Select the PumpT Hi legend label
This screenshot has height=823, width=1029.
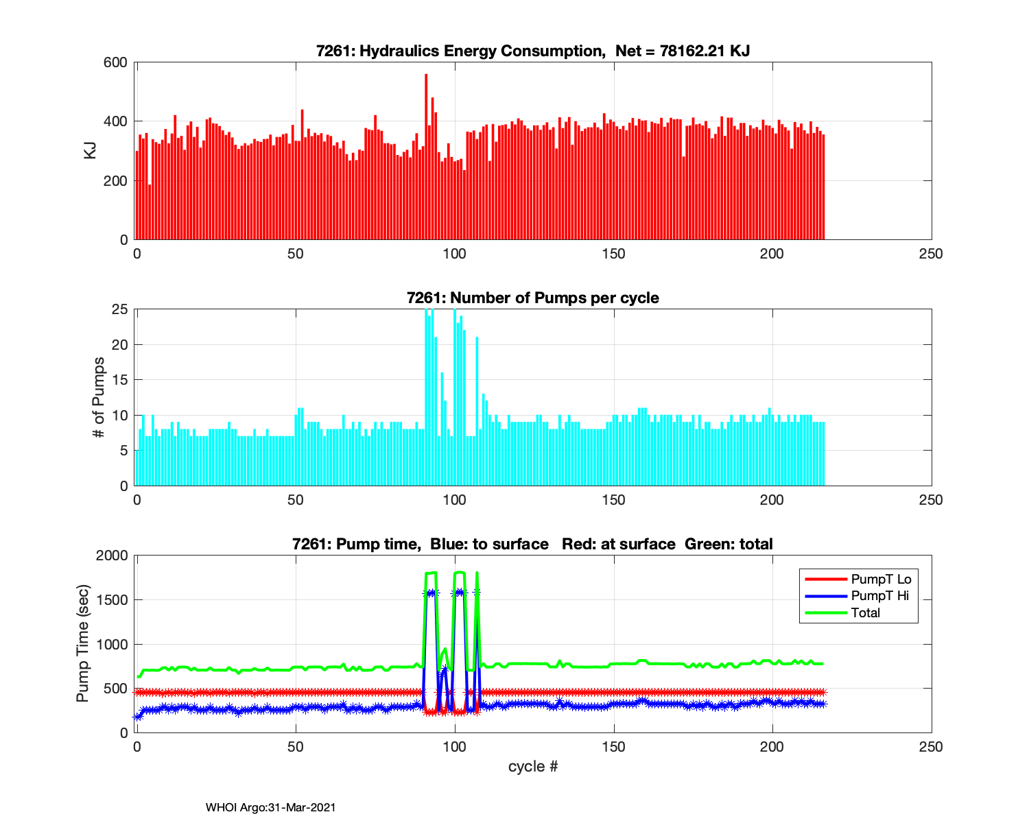click(x=879, y=595)
